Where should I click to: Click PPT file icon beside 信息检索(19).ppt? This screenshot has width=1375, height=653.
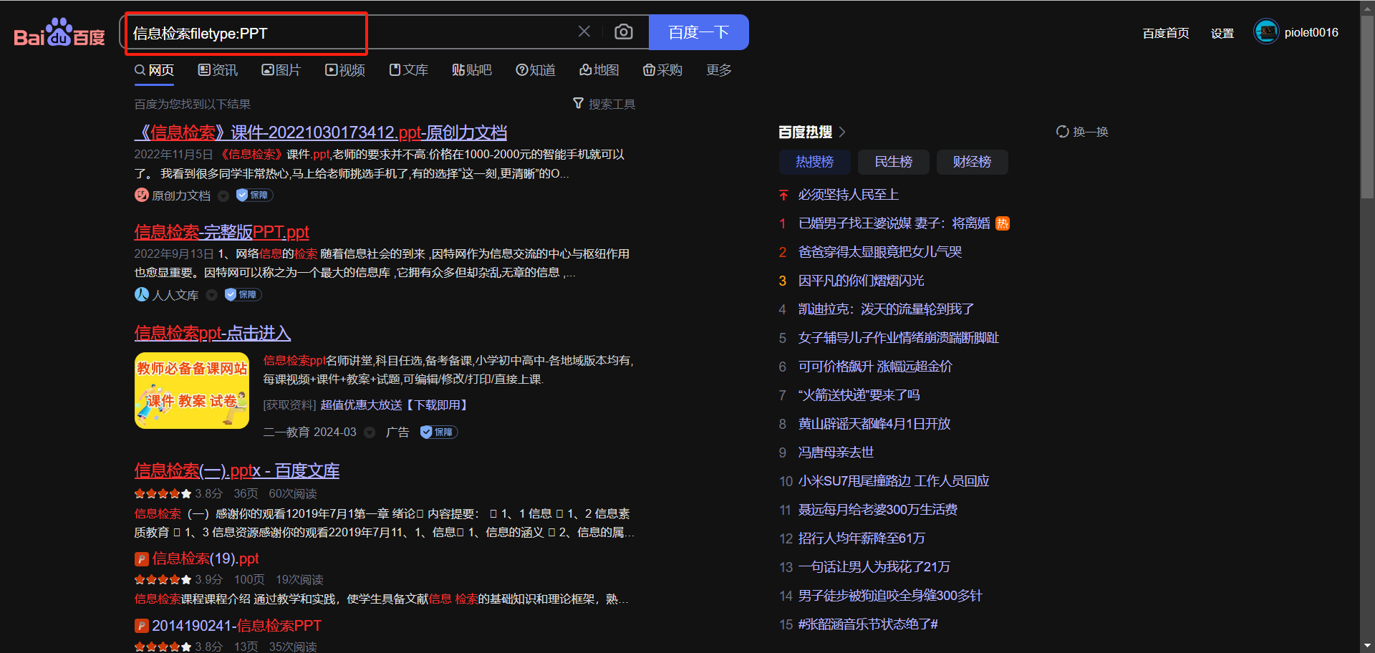pyautogui.click(x=141, y=558)
